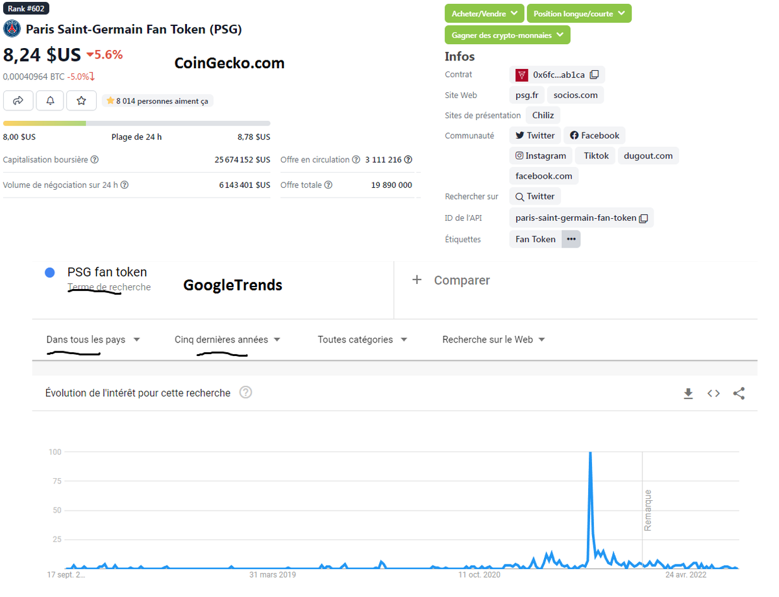Open info tooltip next to Capitalisation boursière
Viewport: 779px width, 597px height.
pos(95,160)
